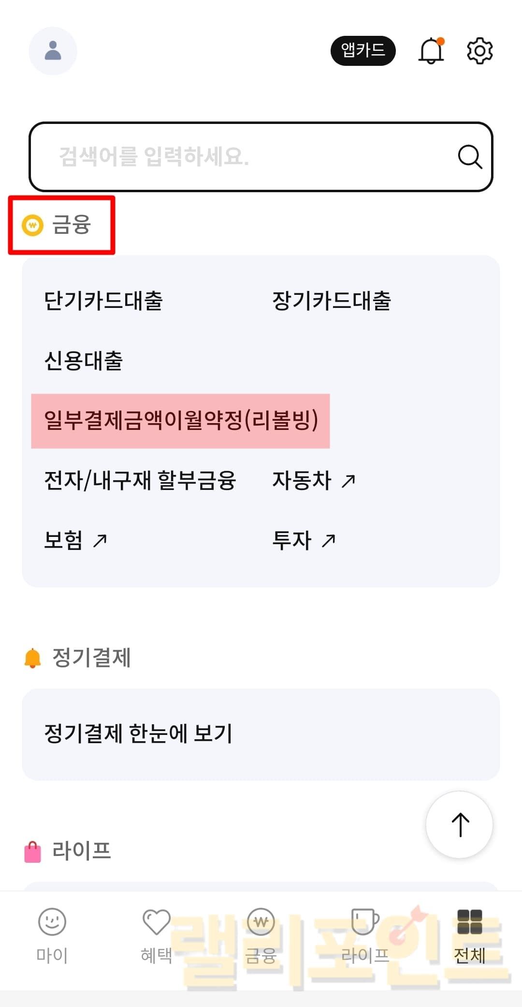Screen dimensions: 522x1007
Task: Open 보험 external link
Action: [75, 540]
